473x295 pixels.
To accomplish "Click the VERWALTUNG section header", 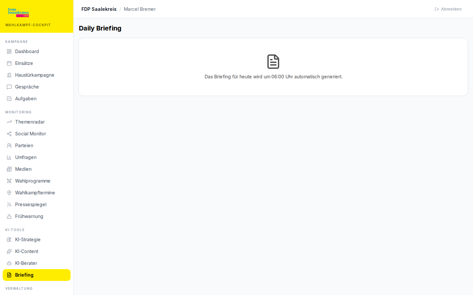I will pos(19,288).
